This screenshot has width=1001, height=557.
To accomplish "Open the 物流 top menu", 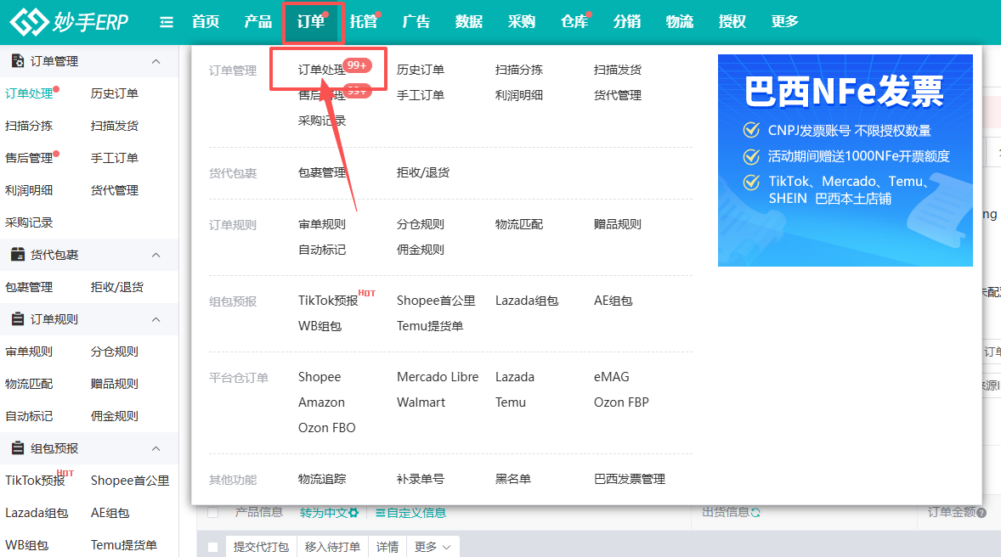I will [679, 22].
